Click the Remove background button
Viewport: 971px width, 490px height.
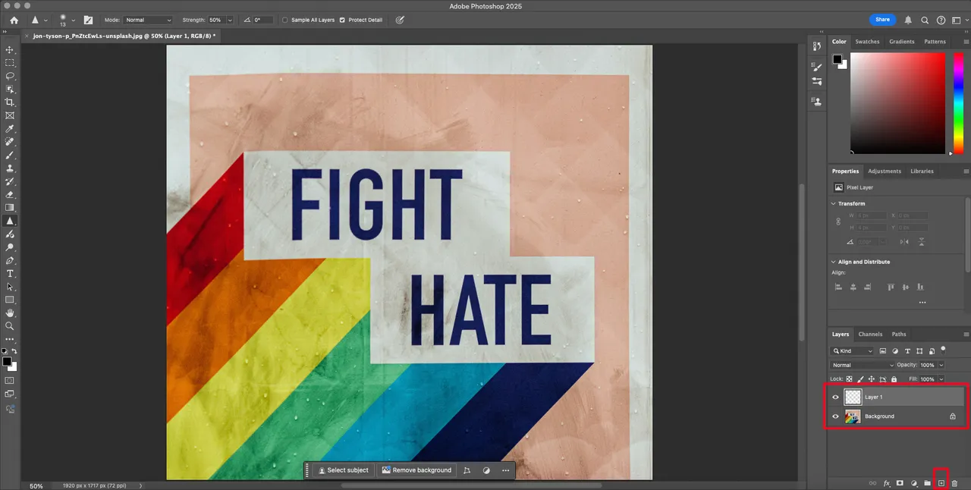click(x=416, y=470)
